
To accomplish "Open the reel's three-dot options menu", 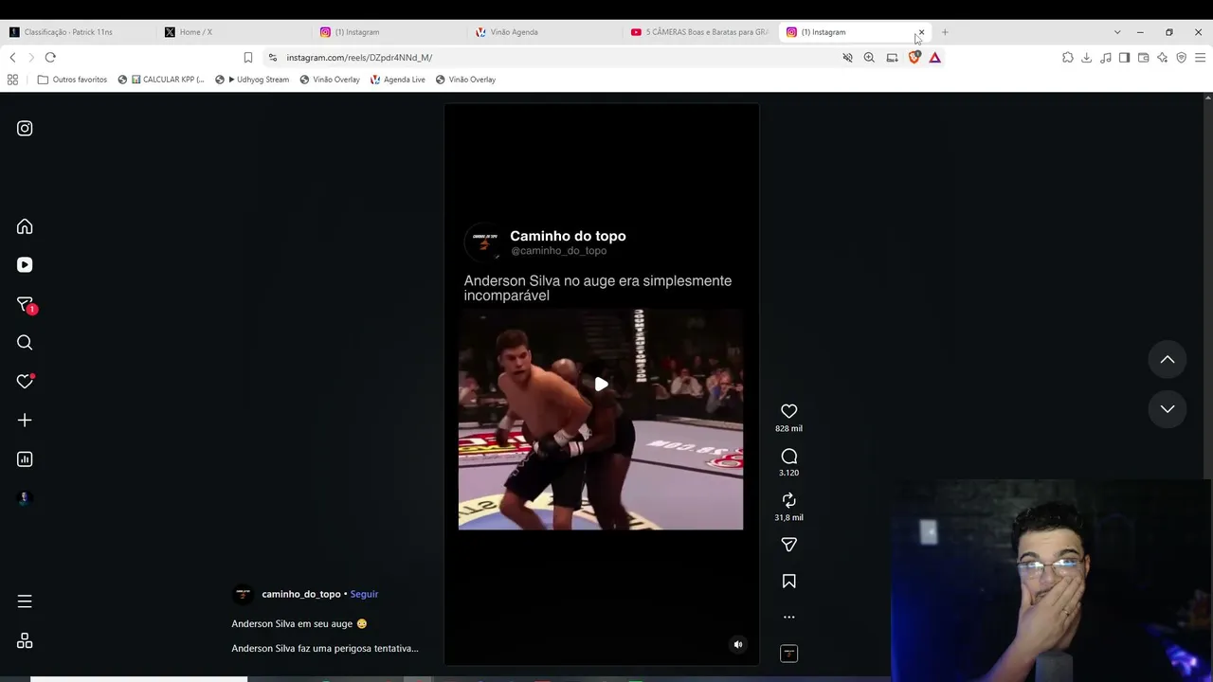I will 788,617.
